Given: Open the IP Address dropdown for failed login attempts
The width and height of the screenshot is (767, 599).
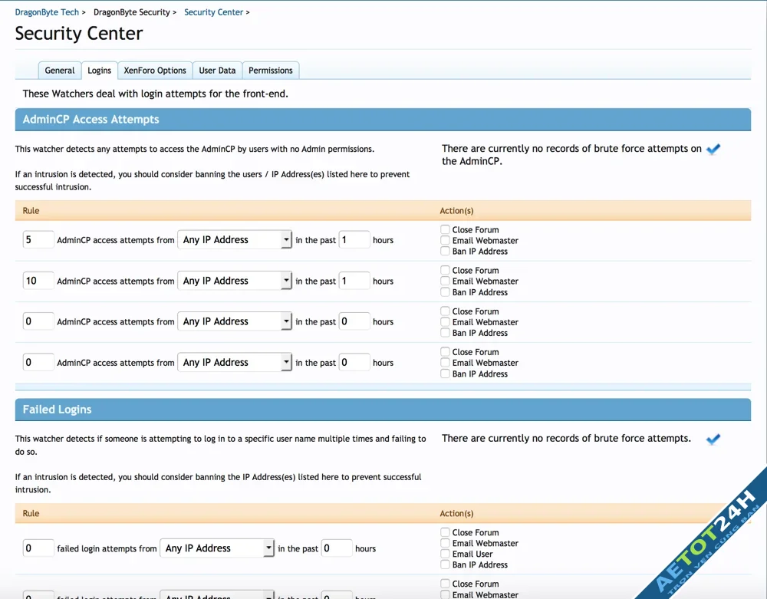Looking at the screenshot, I should pos(216,548).
